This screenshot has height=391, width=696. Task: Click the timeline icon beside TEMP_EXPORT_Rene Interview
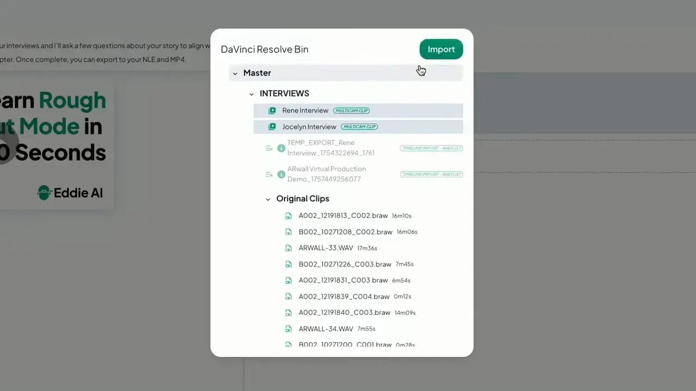click(x=269, y=148)
